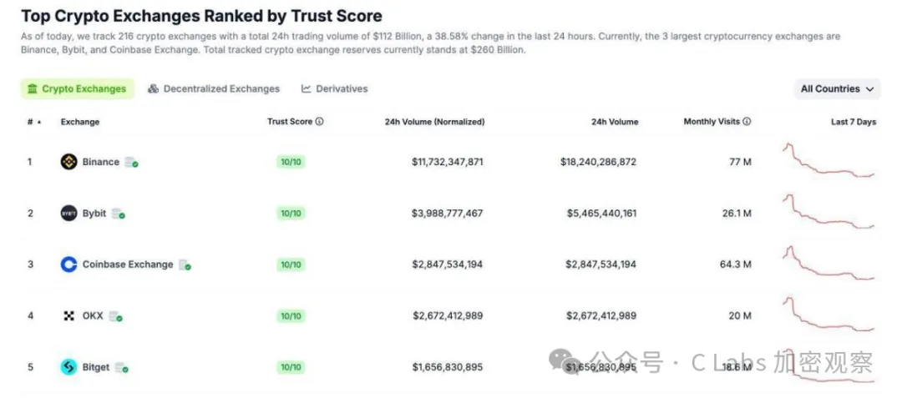Switch to the Decentralized Exchanges tab

pyautogui.click(x=214, y=89)
